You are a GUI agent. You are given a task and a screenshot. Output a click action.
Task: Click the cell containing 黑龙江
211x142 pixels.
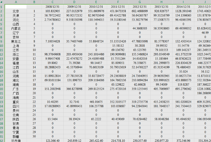(16, 42)
